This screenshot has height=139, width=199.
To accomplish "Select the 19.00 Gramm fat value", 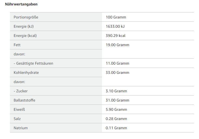I will pos(118,45).
